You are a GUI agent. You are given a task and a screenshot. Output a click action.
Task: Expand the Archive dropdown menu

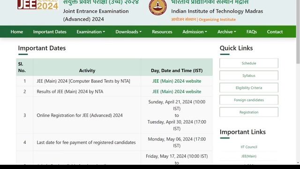226,31
